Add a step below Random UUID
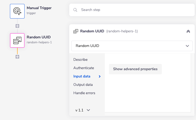The height and width of the screenshot is (120, 196). (x=17, y=57)
